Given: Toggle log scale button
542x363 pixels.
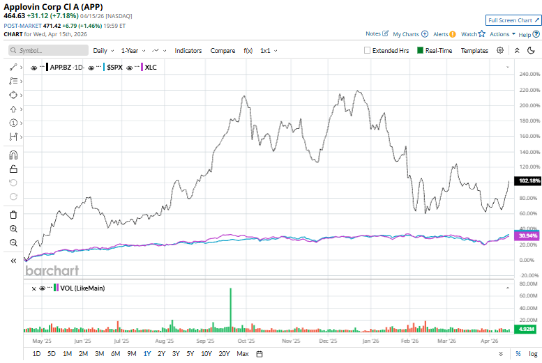Looking at the screenshot, I should point(533,354).
